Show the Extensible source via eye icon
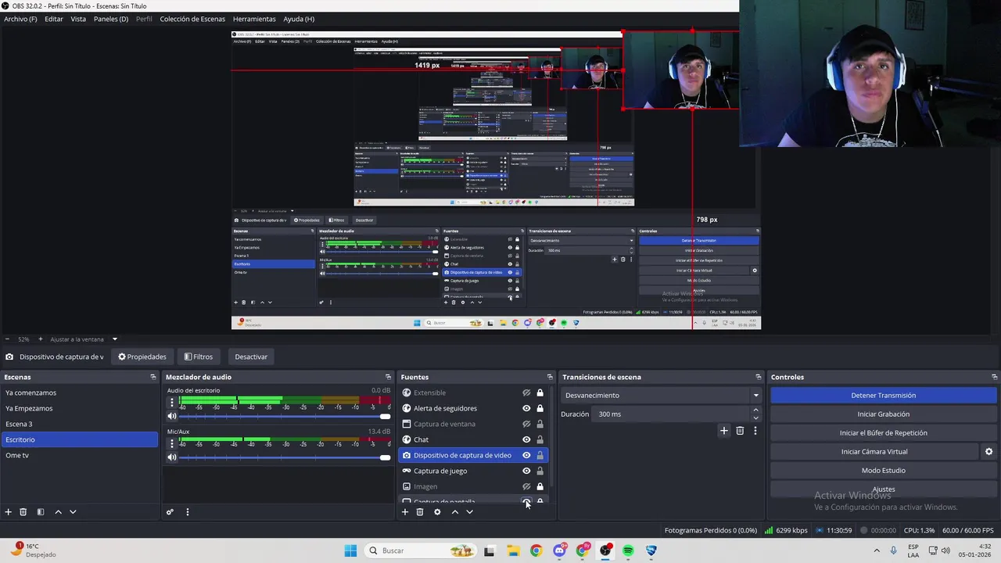 (x=526, y=393)
